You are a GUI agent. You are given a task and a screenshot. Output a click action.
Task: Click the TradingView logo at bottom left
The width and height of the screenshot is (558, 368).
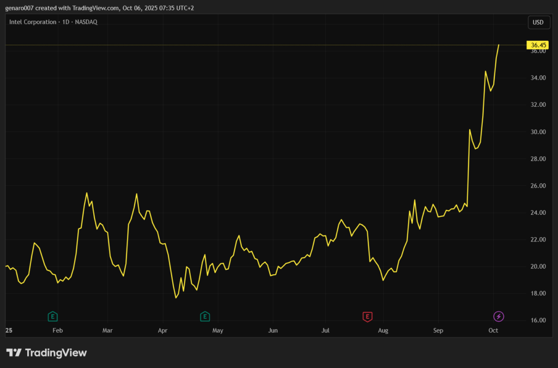coord(46,353)
